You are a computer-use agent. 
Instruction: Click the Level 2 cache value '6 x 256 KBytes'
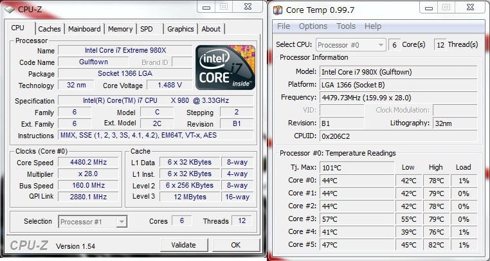(x=190, y=185)
